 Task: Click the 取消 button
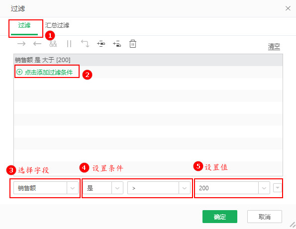[265, 217]
